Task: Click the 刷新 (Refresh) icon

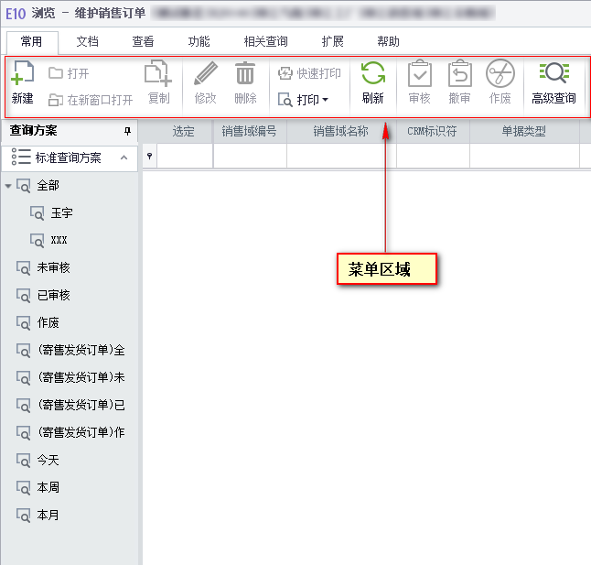Action: click(372, 75)
